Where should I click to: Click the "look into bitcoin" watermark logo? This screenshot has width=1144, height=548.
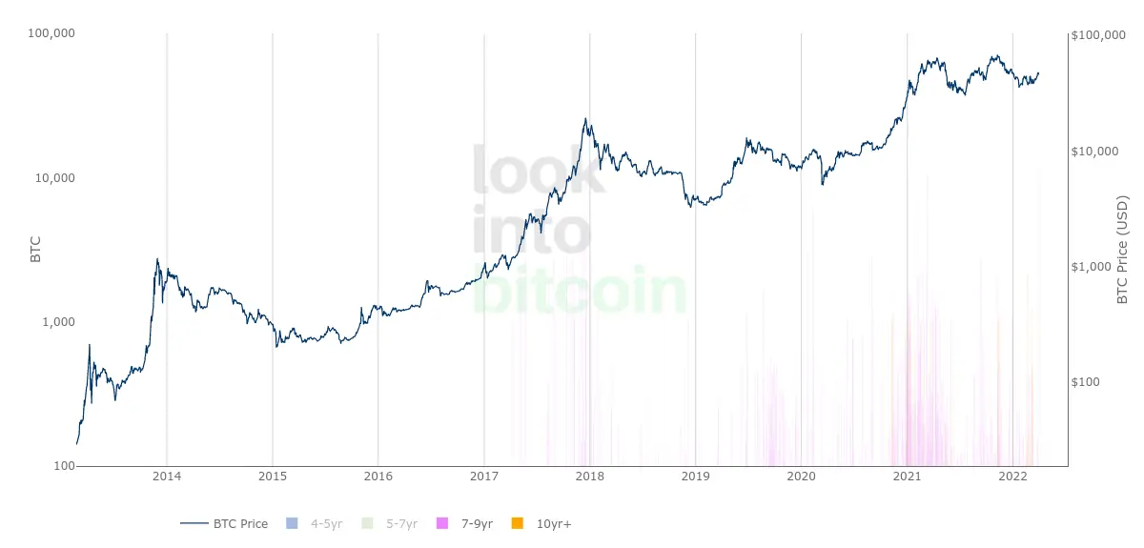(x=579, y=231)
